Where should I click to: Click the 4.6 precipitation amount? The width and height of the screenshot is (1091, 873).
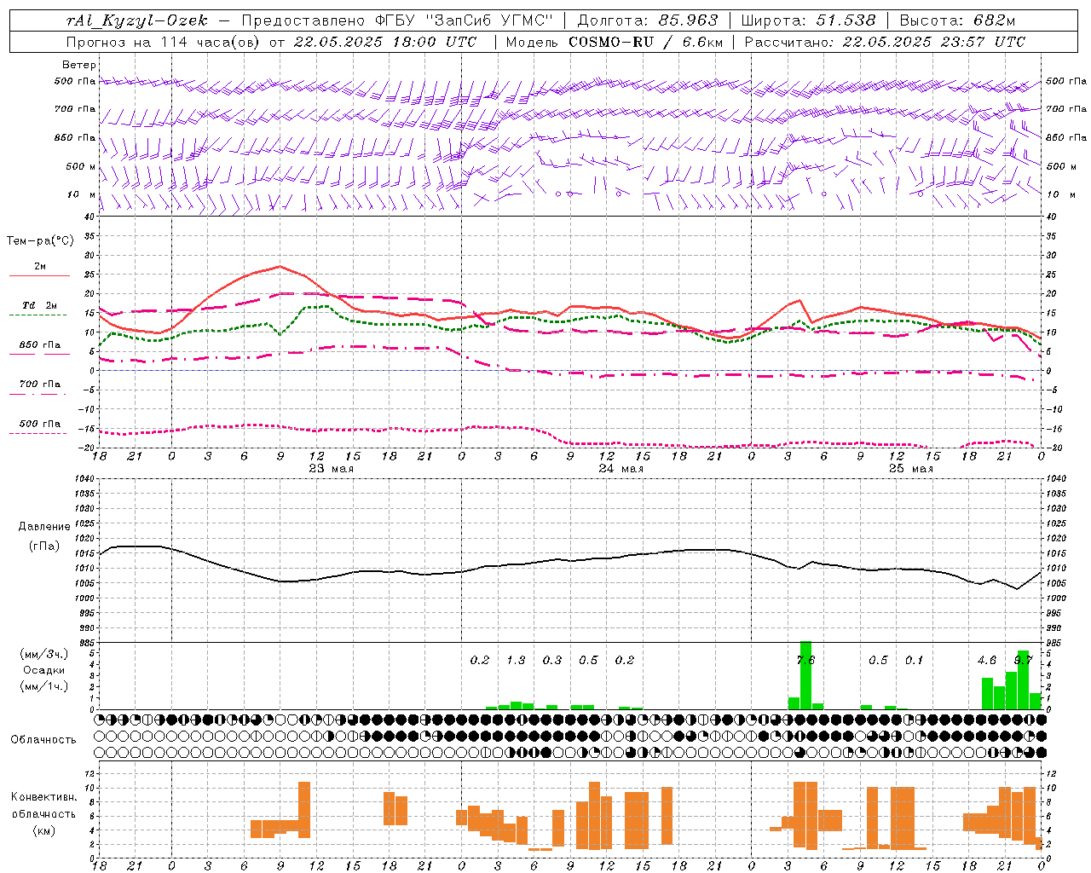point(987,661)
